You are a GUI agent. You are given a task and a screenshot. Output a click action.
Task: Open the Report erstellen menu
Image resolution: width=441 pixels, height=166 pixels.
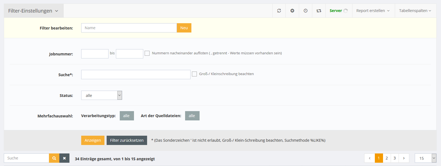pos(373,11)
